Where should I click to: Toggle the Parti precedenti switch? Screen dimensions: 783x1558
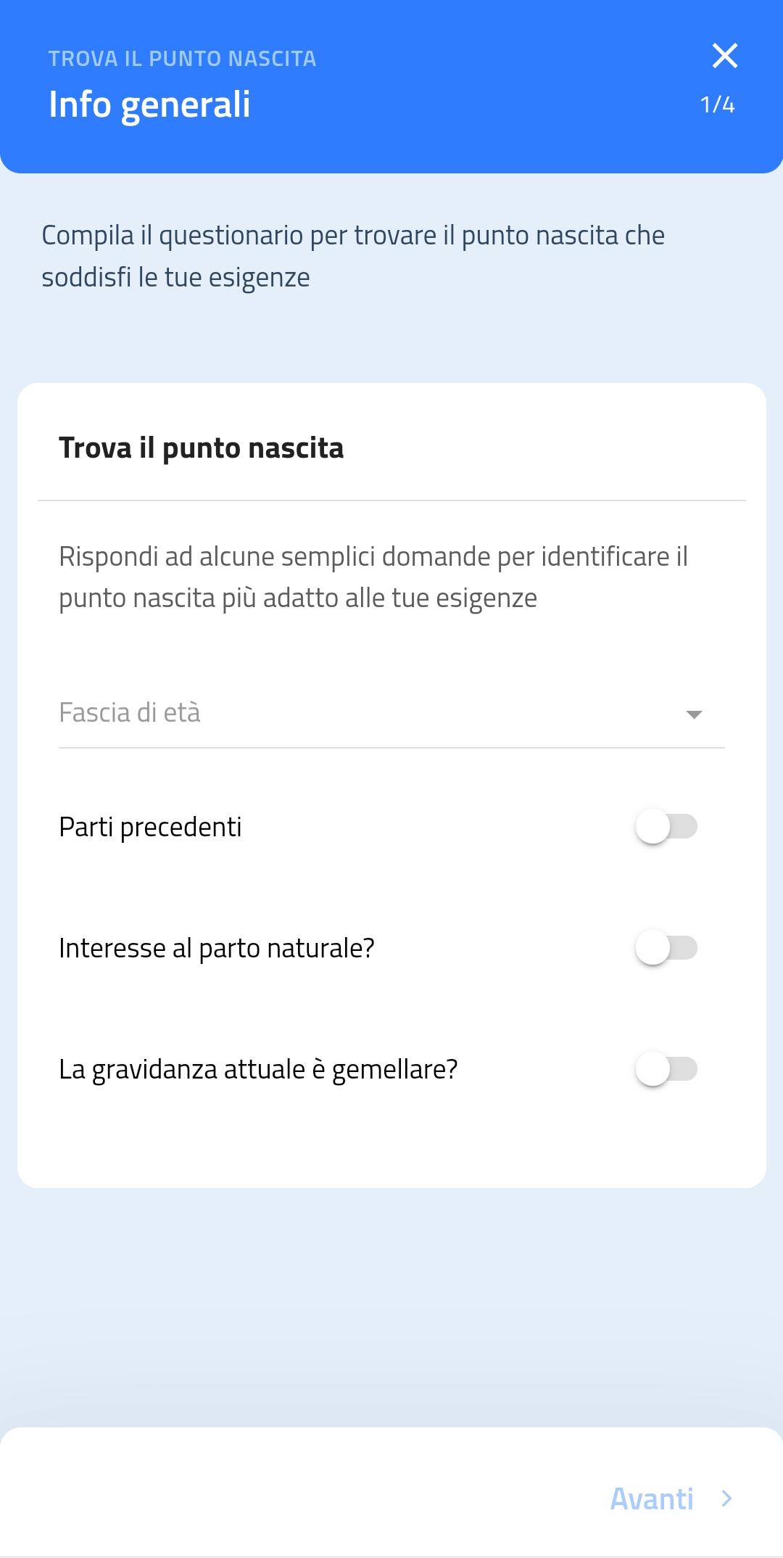click(666, 827)
